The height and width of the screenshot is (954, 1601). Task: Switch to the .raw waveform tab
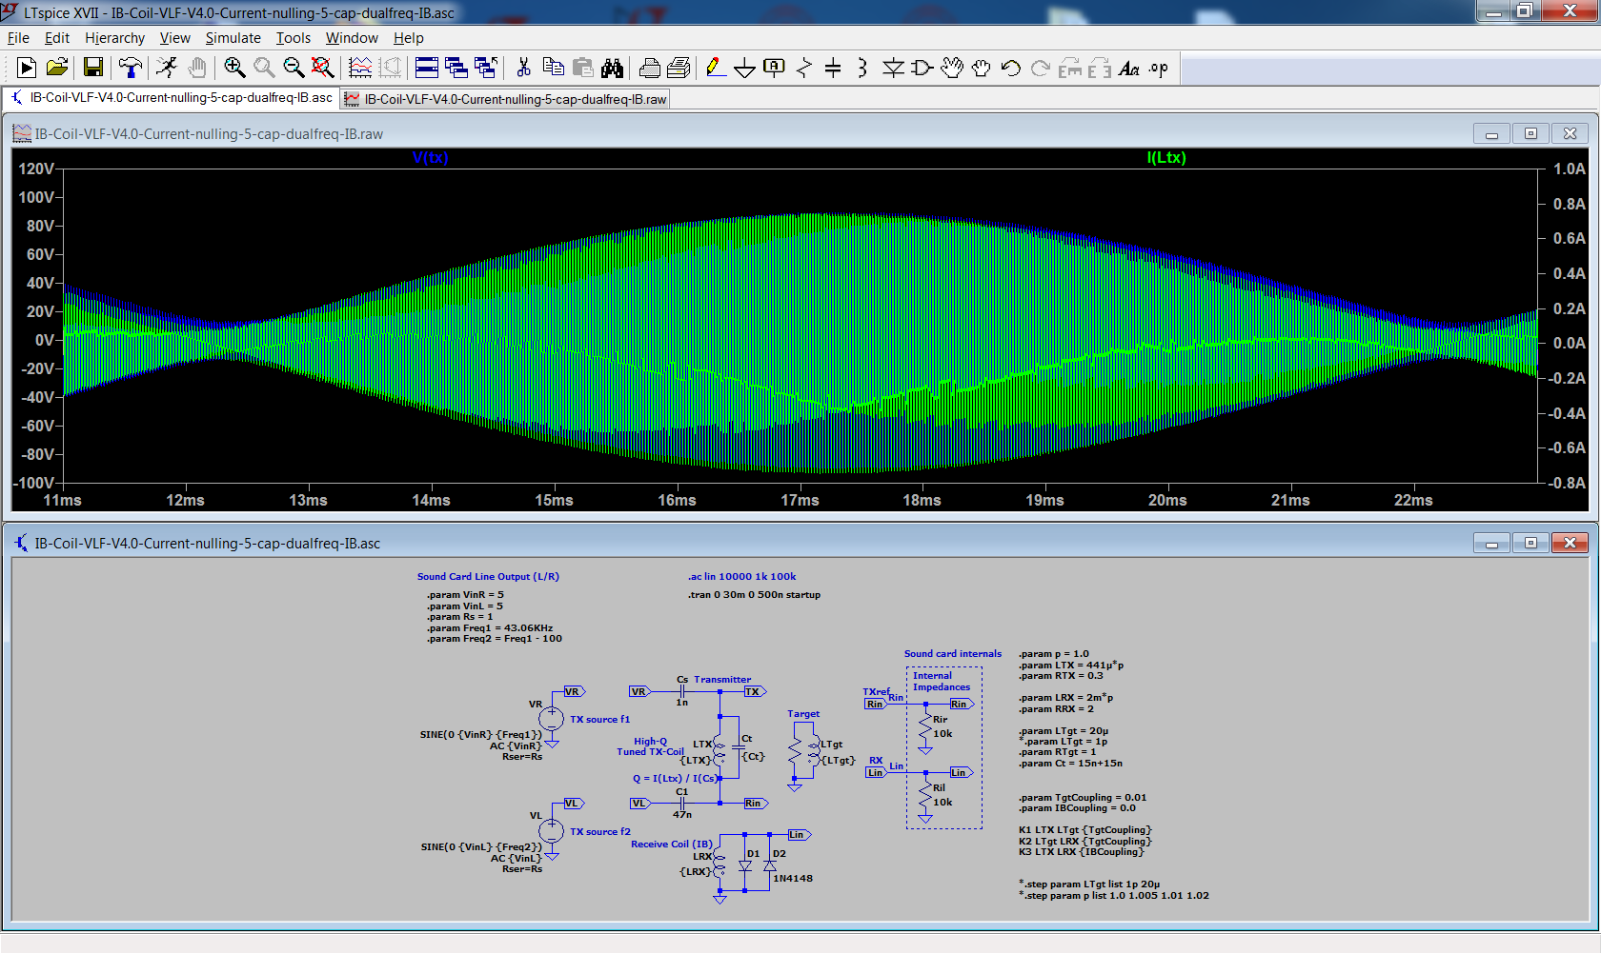[506, 99]
